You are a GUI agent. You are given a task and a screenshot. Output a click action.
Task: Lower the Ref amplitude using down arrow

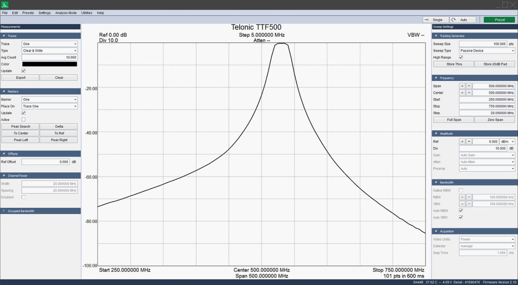468,142
